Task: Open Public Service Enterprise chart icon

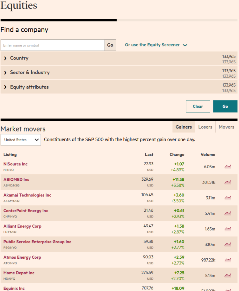Action: 228,244
